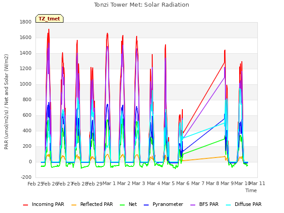Click the Mar 6 x-axis tick label
Screen dimensions: 284x213
(183, 183)
